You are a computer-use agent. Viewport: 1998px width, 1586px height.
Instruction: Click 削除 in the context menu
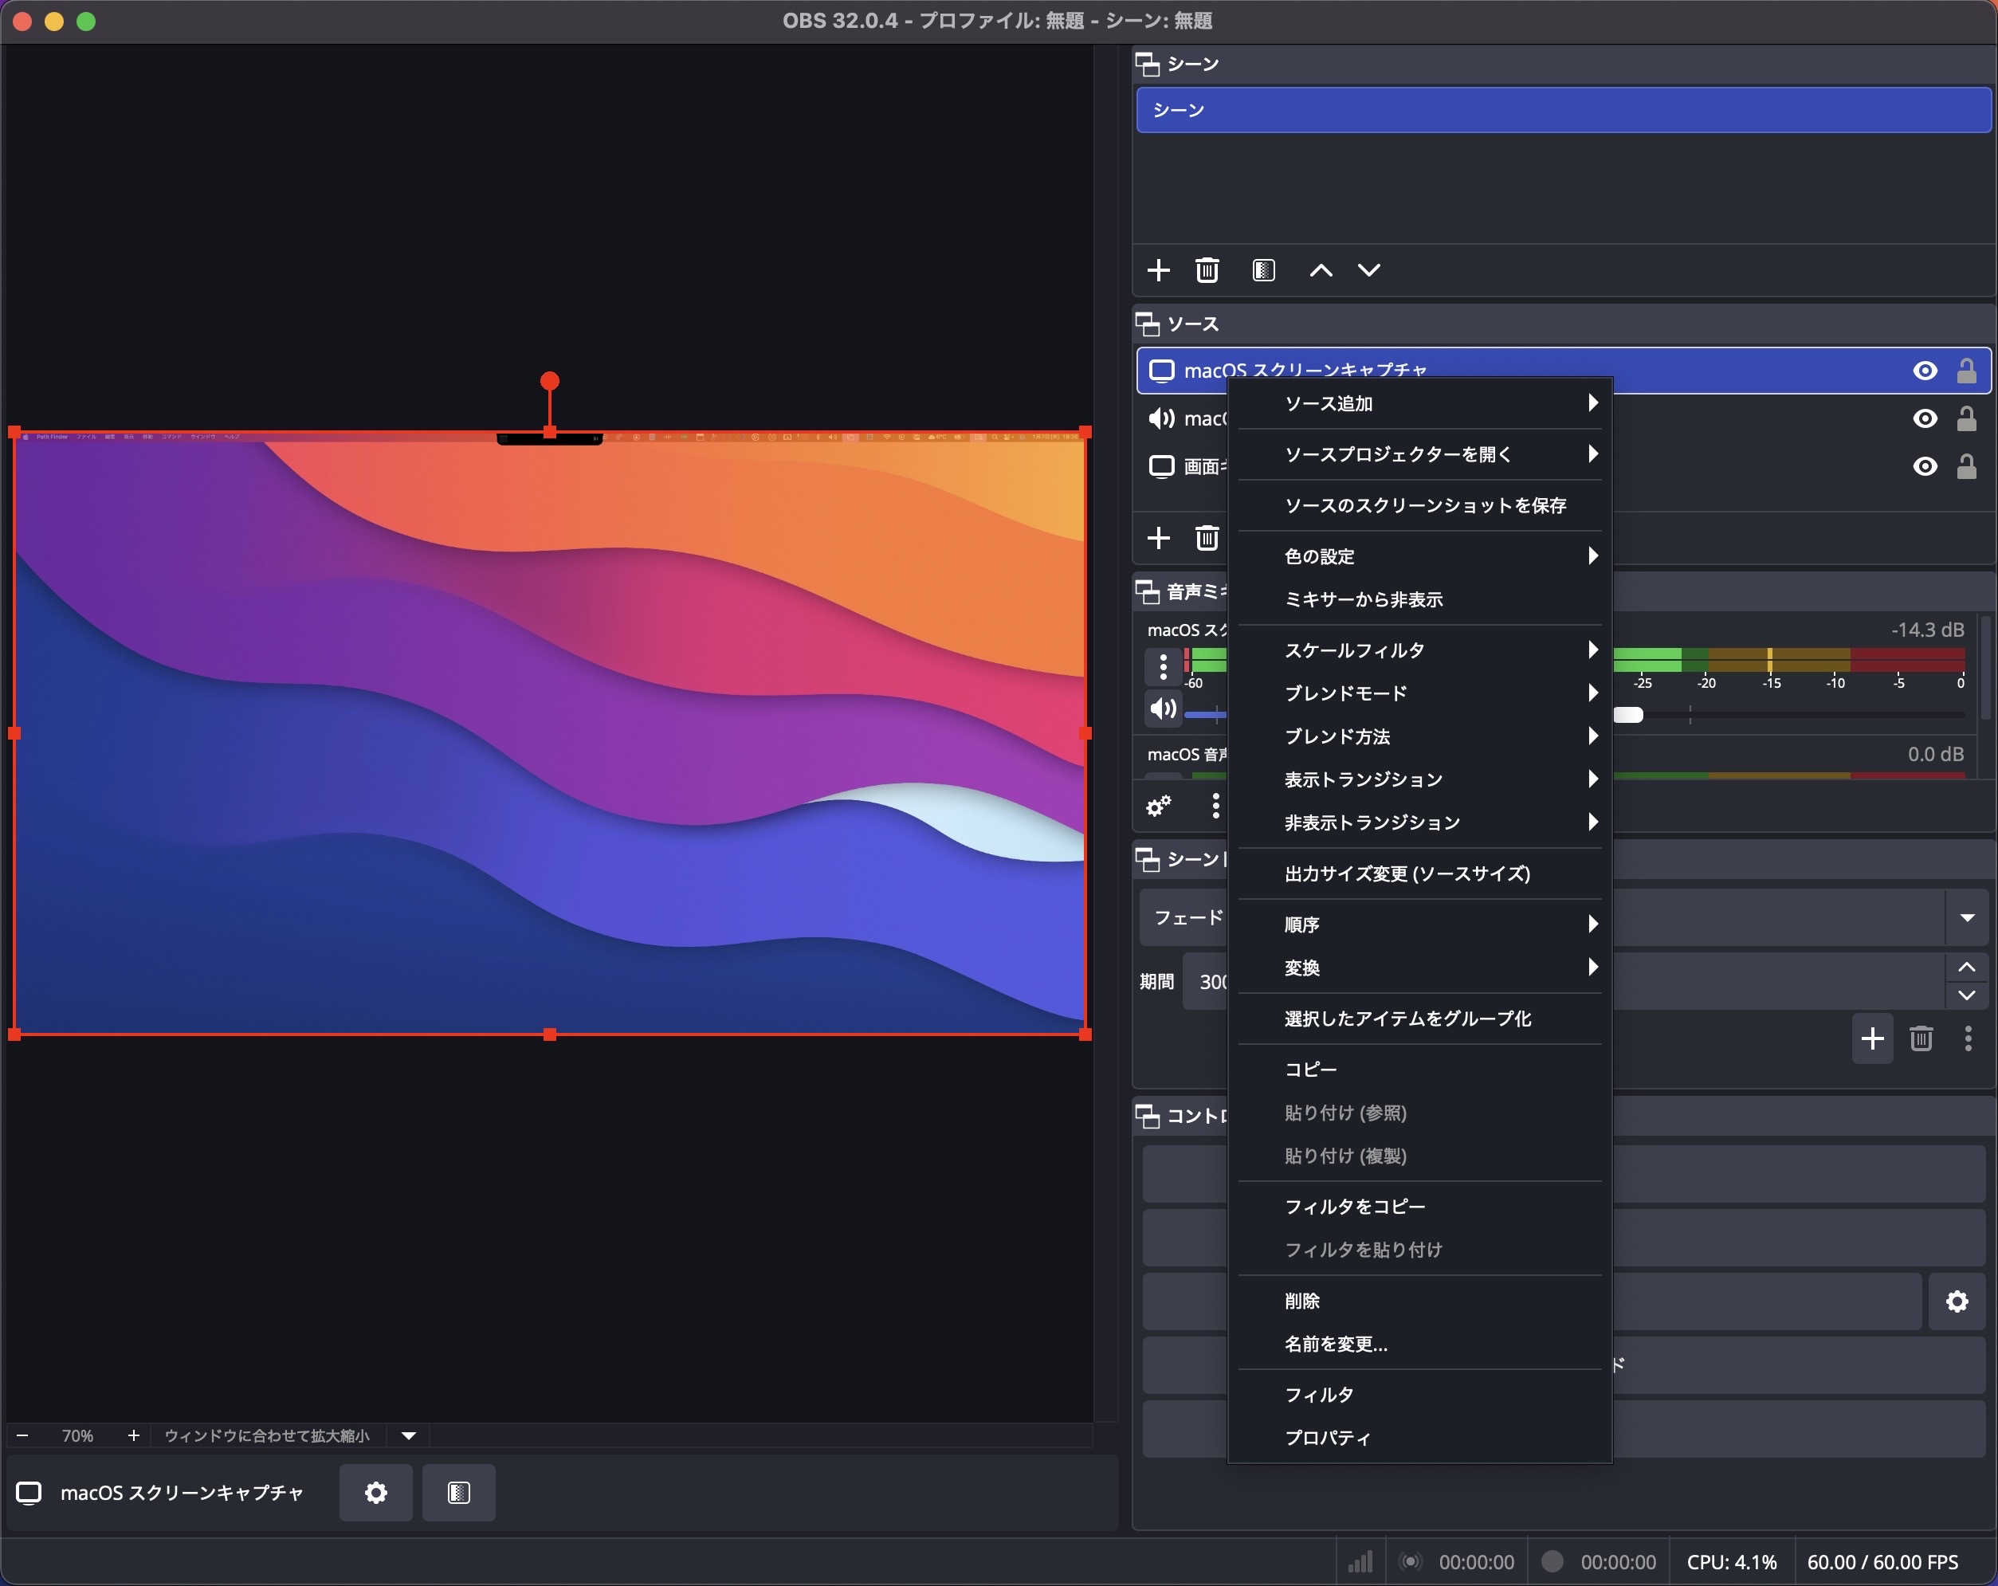[x=1302, y=1301]
